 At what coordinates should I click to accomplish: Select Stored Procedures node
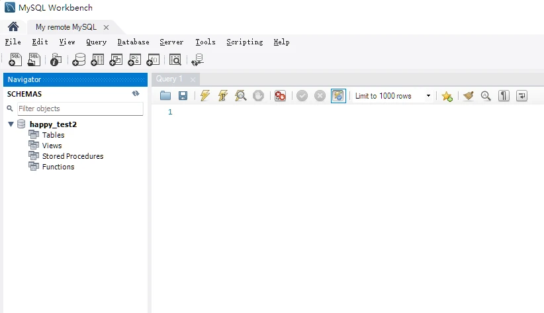[x=73, y=156]
